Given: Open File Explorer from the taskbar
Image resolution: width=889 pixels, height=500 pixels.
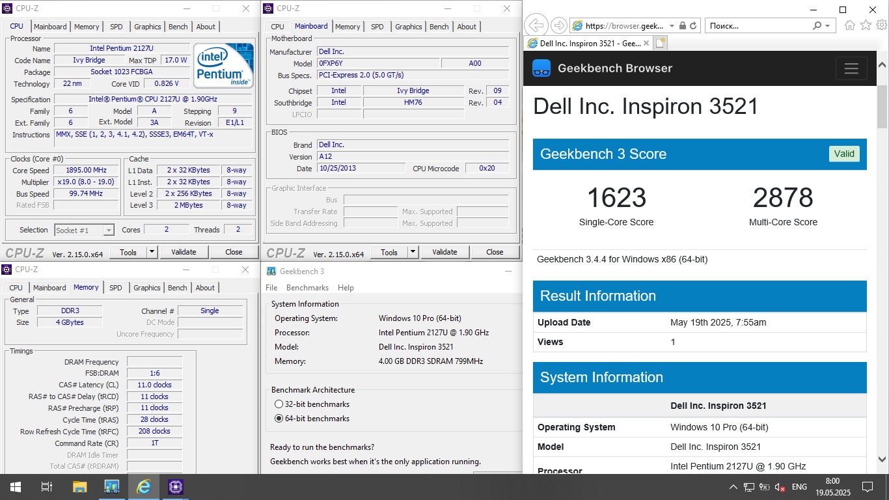Looking at the screenshot, I should pyautogui.click(x=79, y=486).
